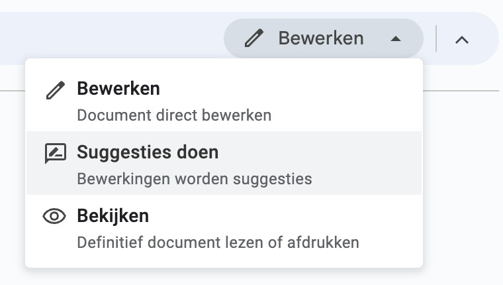The image size is (503, 285).
Task: Close the mode dropdown using the triangle arrow
Action: coord(396,39)
